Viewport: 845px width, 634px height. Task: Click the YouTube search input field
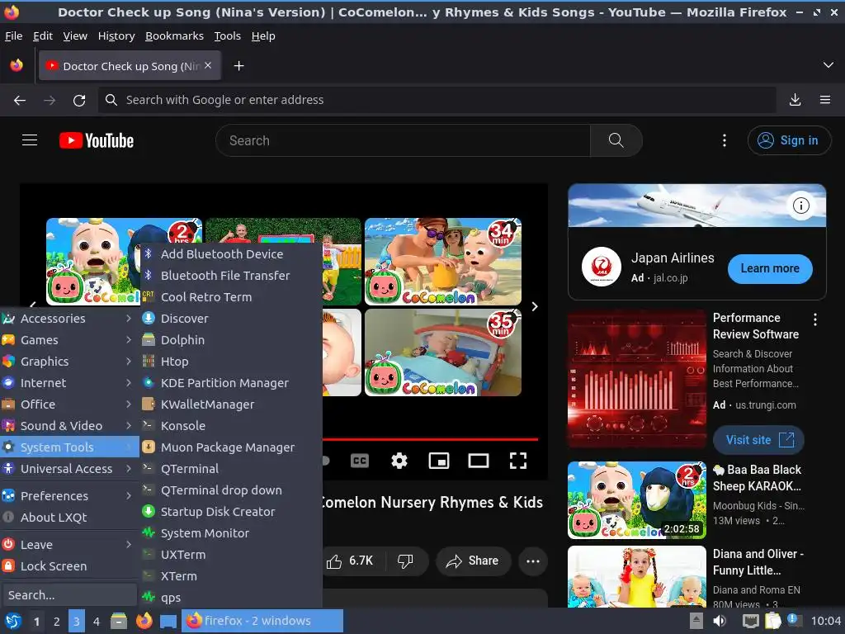pos(403,140)
